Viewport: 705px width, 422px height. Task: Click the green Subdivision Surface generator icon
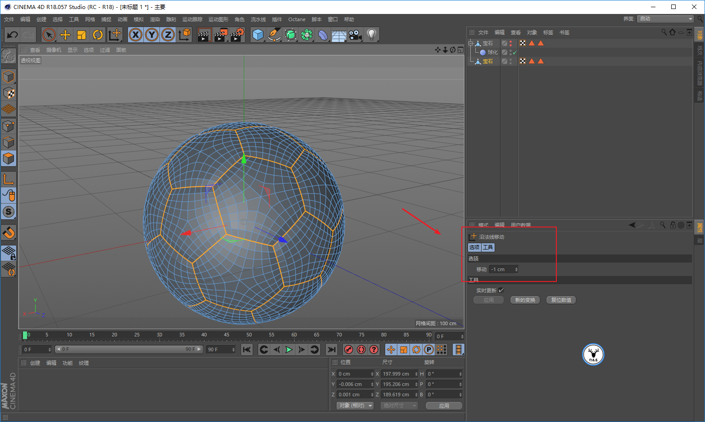pos(291,35)
